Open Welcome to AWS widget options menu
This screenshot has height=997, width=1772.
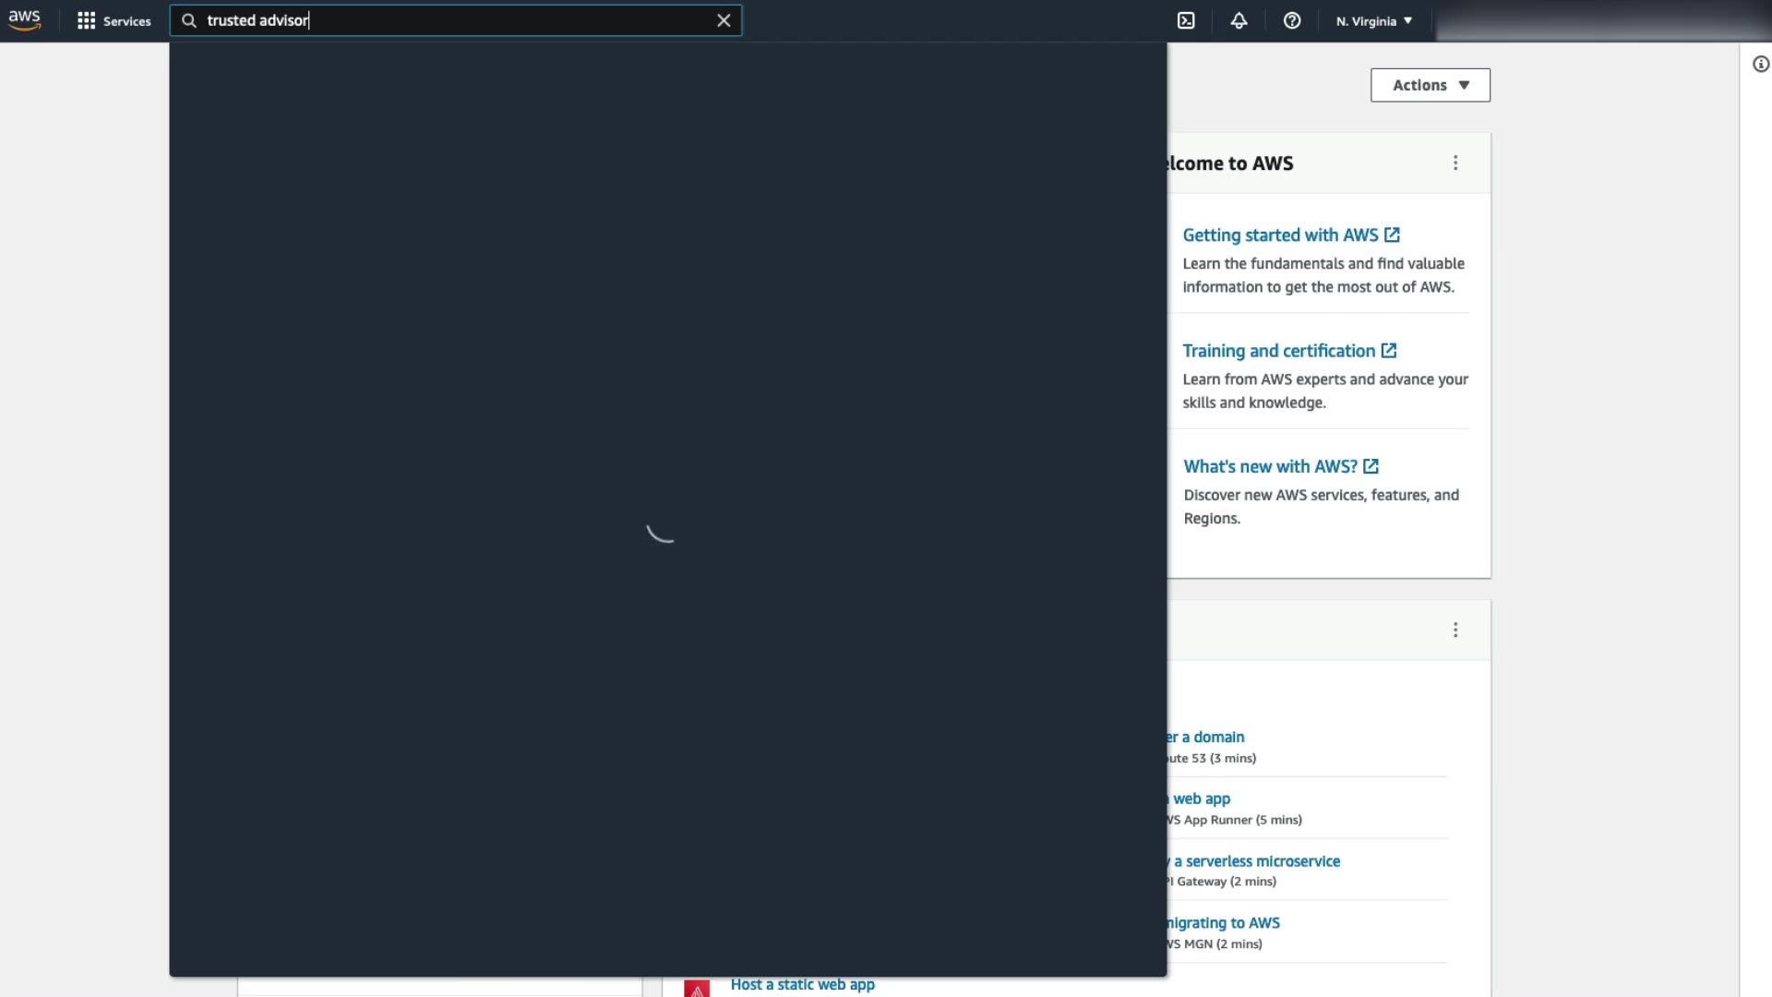click(1455, 162)
